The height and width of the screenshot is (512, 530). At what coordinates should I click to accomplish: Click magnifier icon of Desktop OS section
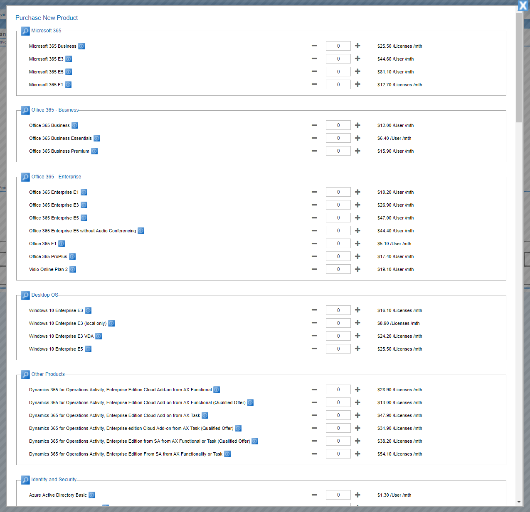[25, 295]
